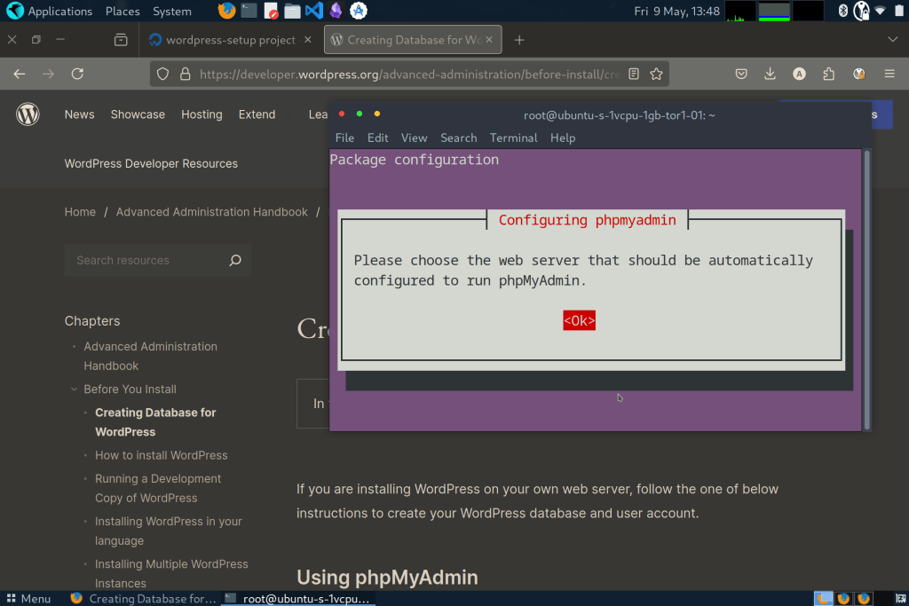This screenshot has height=606, width=909.
Task: Open News in WordPress navigation
Action: tap(79, 114)
